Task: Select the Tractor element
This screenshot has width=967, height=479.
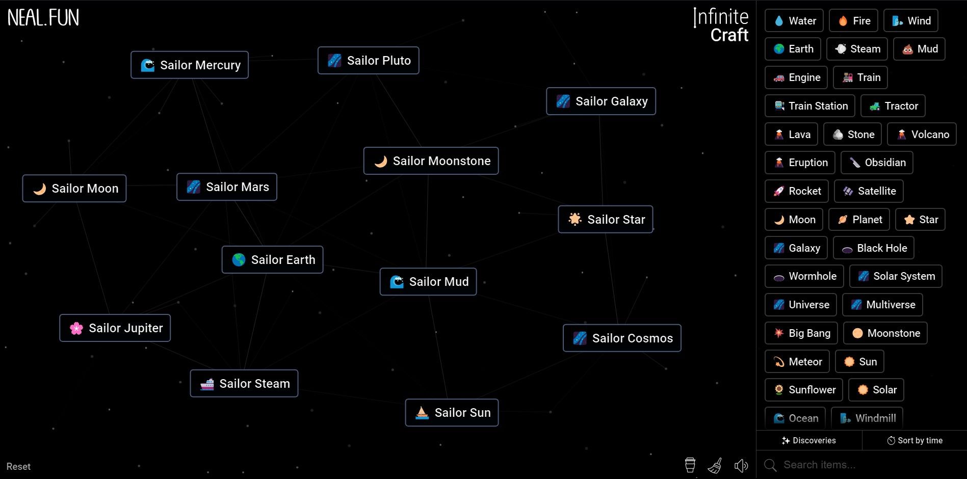Action: tap(893, 106)
